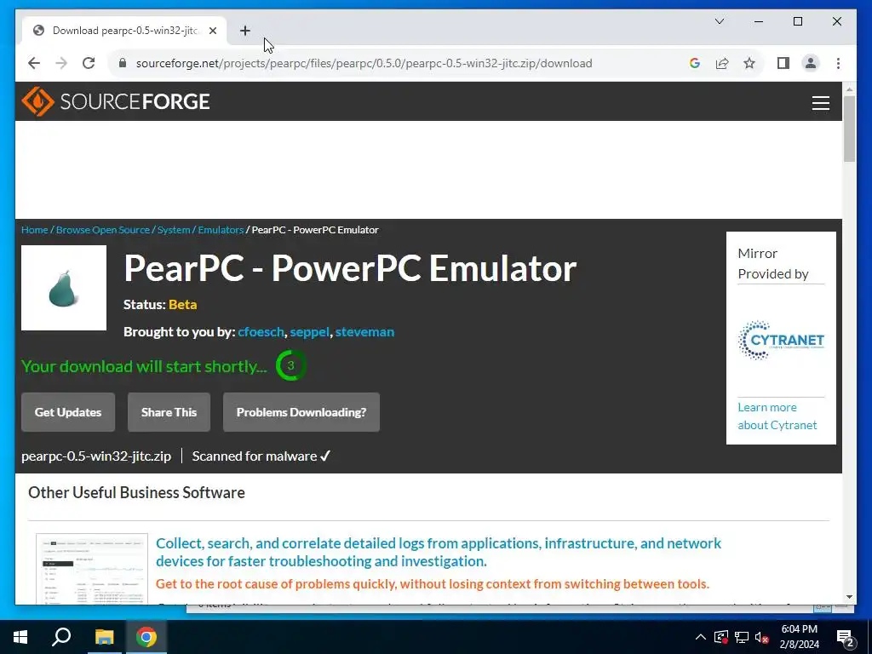The image size is (872, 654).
Task: Click the pearpc-0.5-win32-jitc.zip filename text
Action: (x=96, y=456)
